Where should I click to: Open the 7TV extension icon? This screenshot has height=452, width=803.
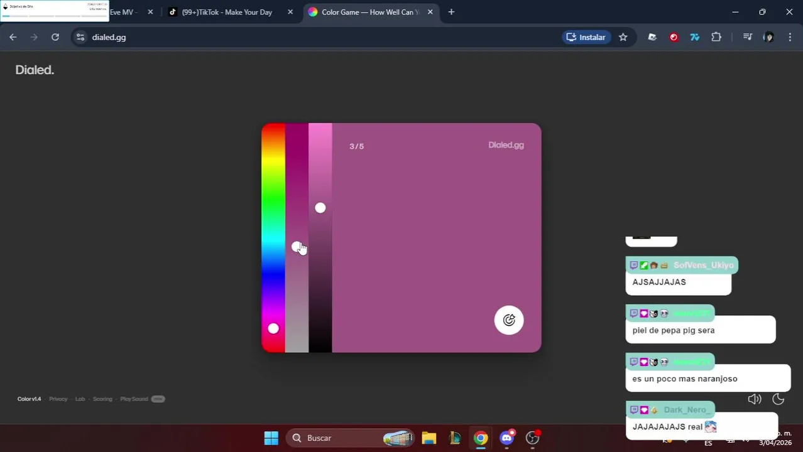695,37
